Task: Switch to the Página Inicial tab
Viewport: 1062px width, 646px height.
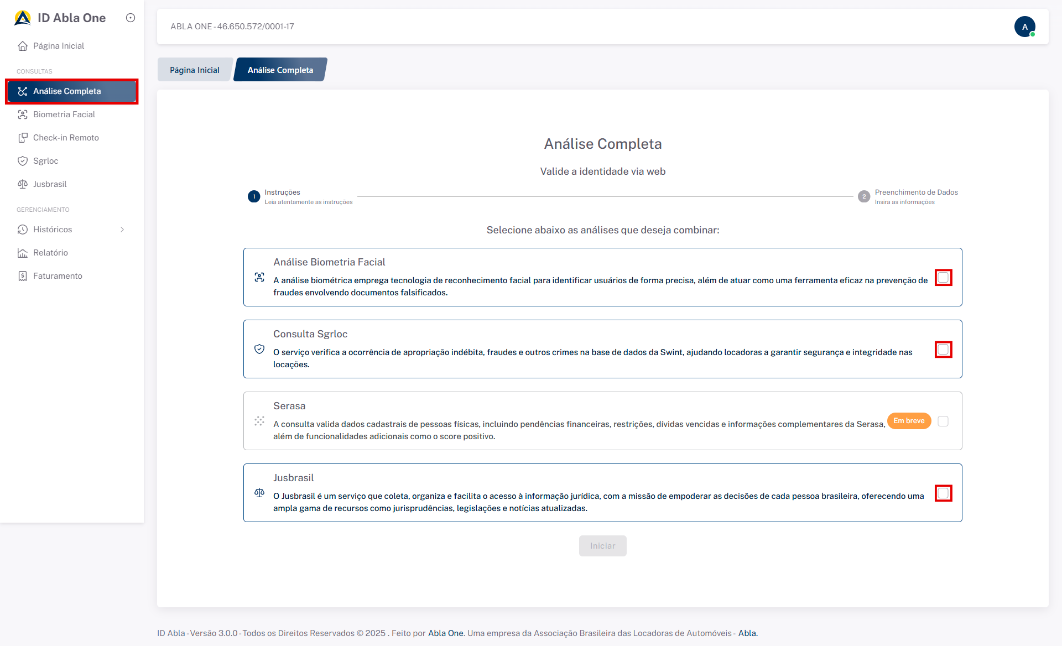Action: point(195,70)
